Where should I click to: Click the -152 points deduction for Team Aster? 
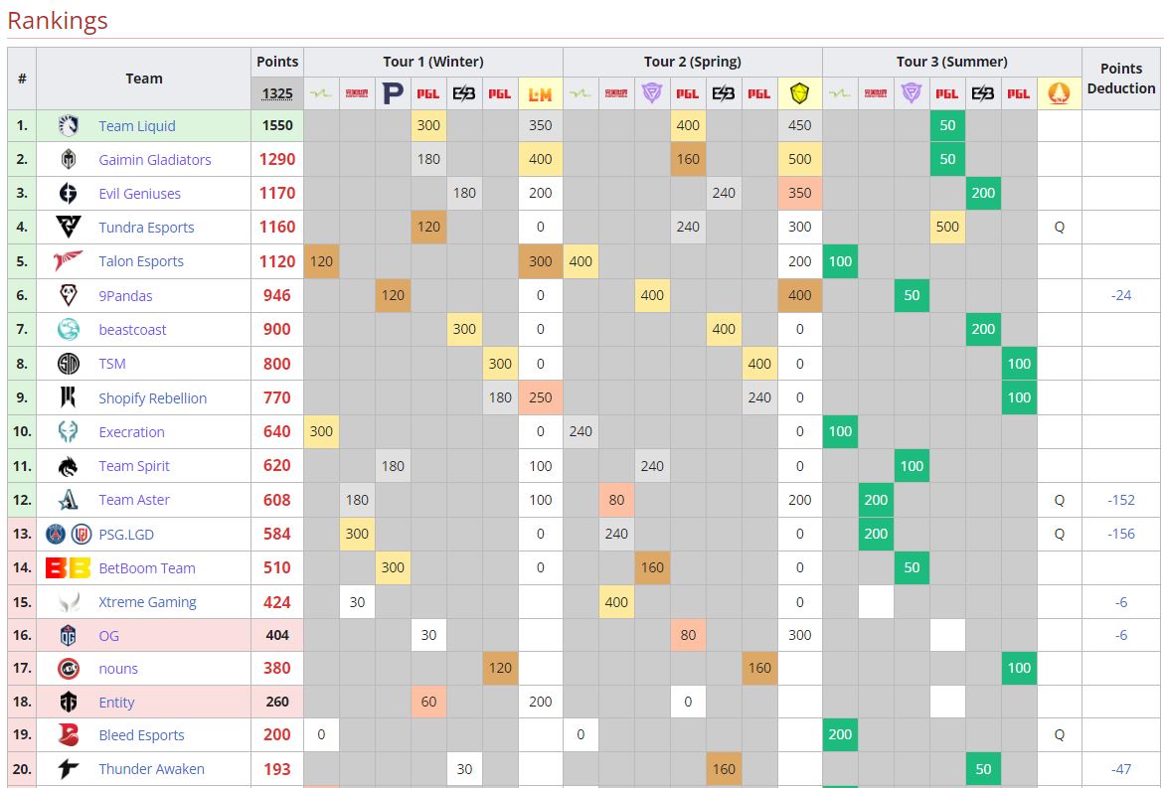[x=1120, y=500]
